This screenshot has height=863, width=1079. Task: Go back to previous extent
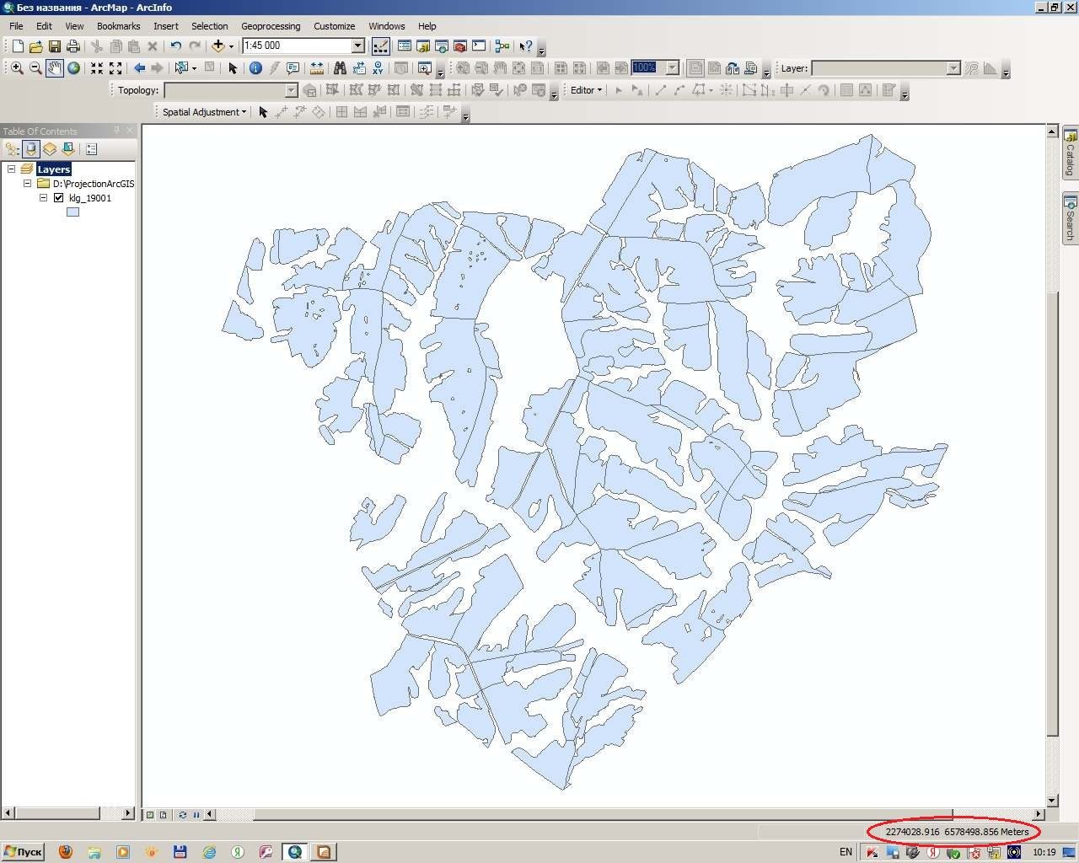tap(139, 68)
